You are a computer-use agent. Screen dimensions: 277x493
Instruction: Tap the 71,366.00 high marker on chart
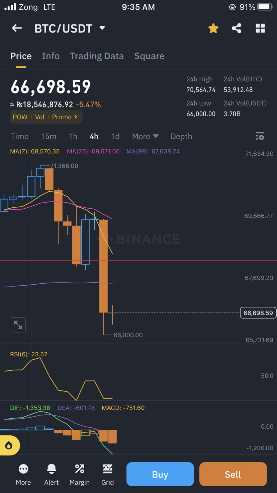coord(64,166)
